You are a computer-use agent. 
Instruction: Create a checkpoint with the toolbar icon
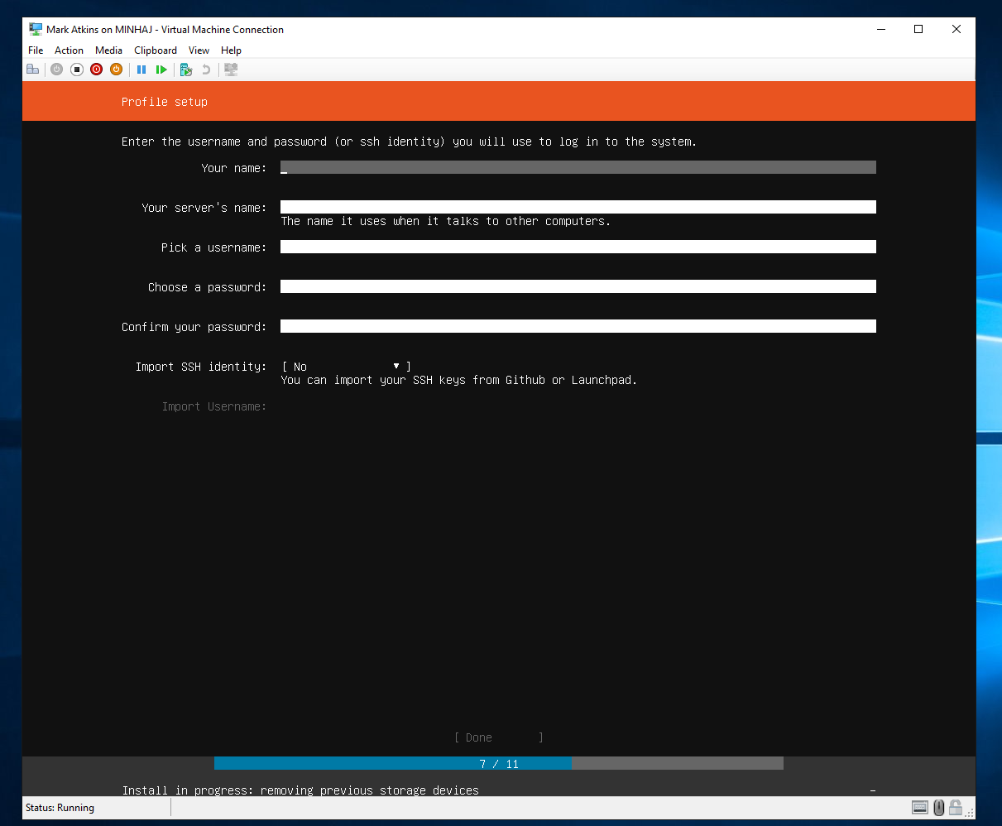[x=186, y=70]
